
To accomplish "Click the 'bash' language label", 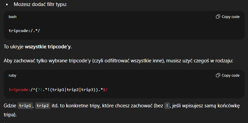I will [x=12, y=17].
